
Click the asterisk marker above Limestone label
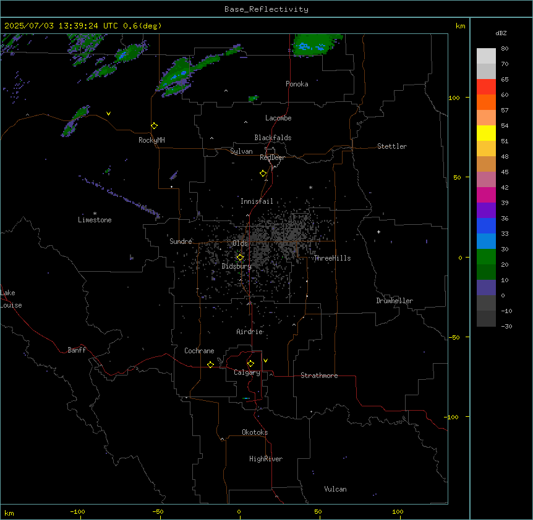(95, 214)
